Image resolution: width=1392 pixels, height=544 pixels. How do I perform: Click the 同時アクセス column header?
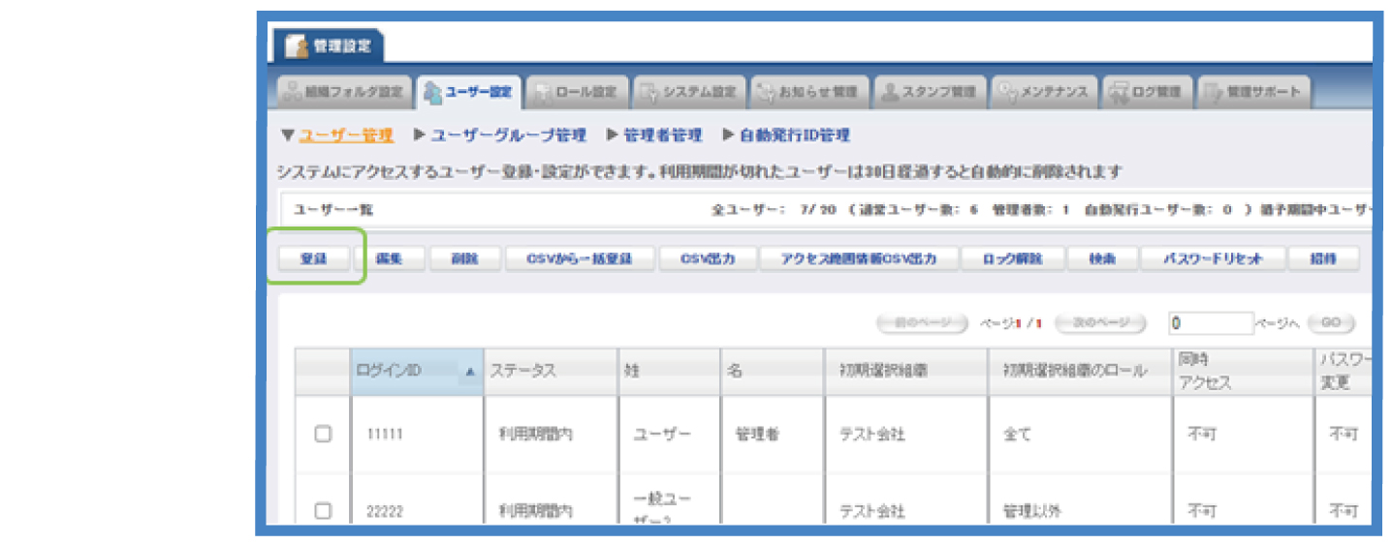click(x=1243, y=372)
